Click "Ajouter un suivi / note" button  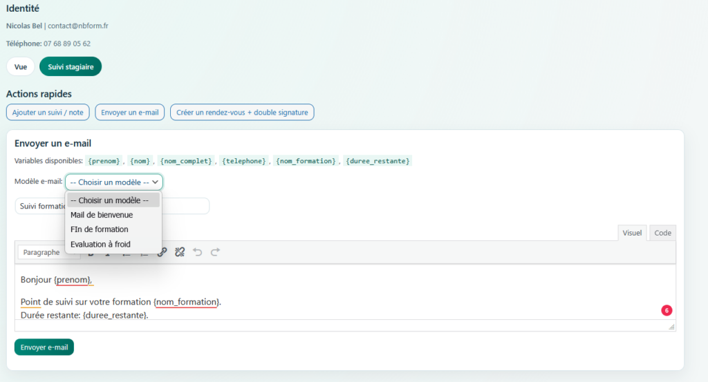(48, 112)
